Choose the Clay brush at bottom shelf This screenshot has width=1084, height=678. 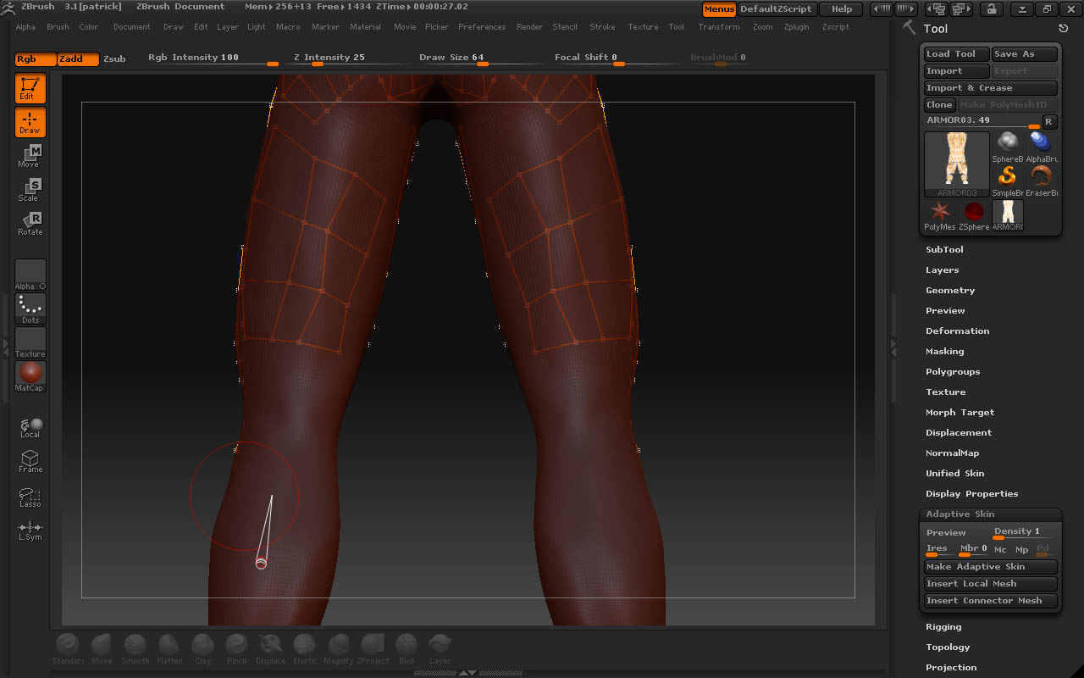click(x=202, y=648)
